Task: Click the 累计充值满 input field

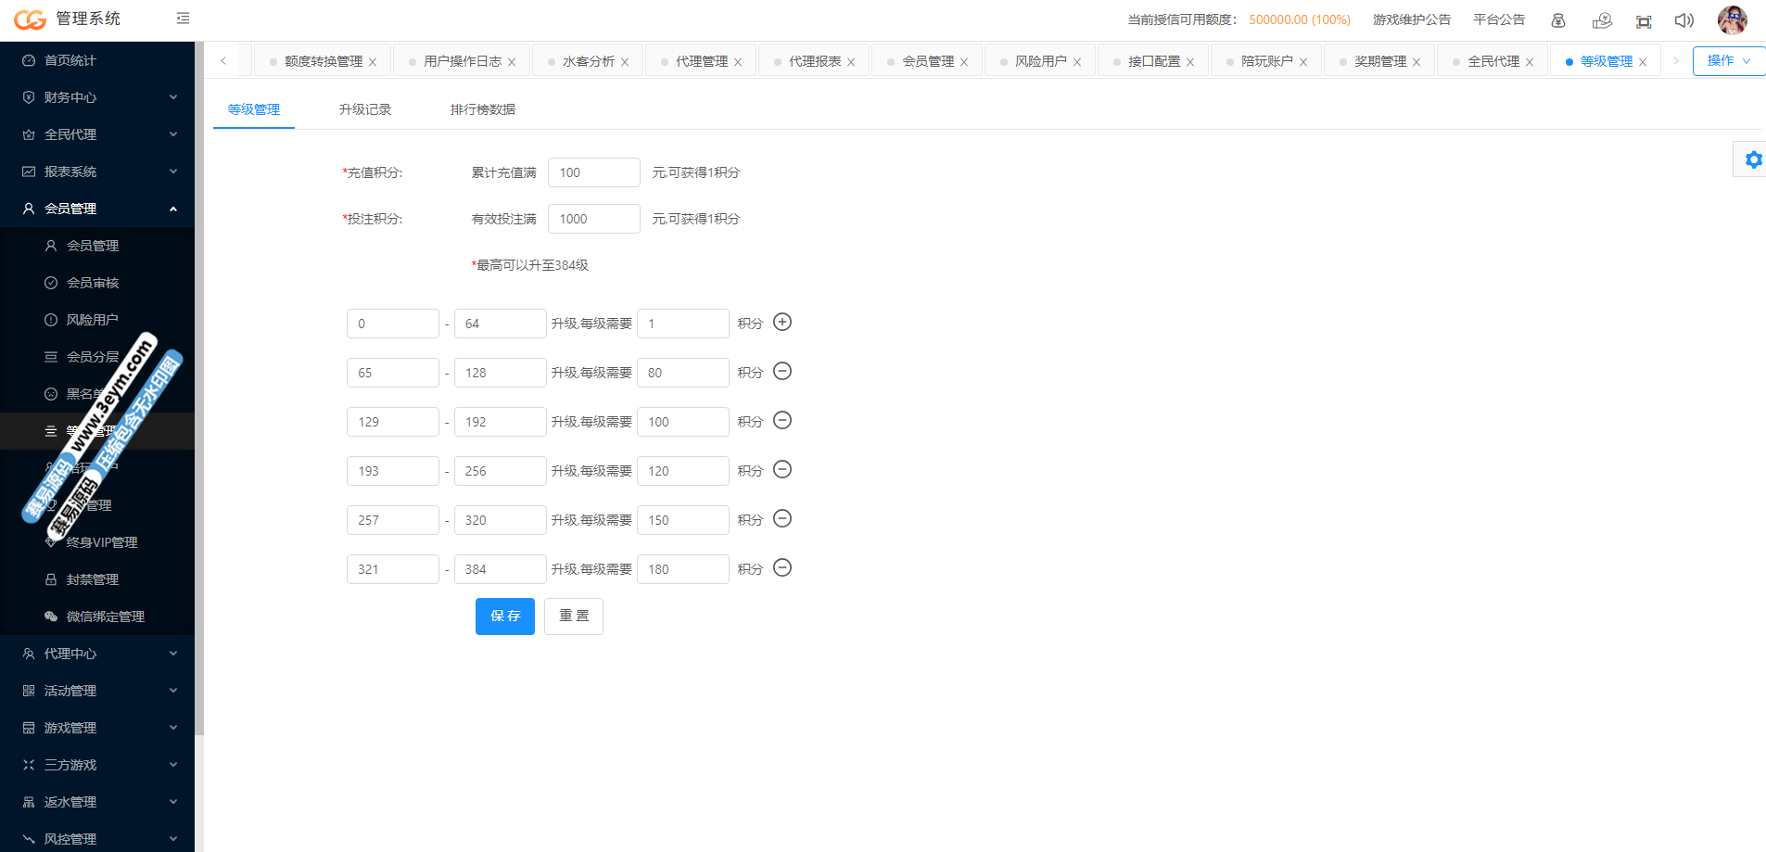Action: pyautogui.click(x=593, y=172)
